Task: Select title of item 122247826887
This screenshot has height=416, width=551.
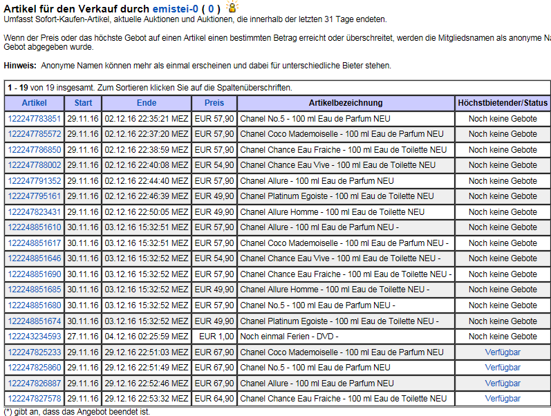Action: [317, 383]
